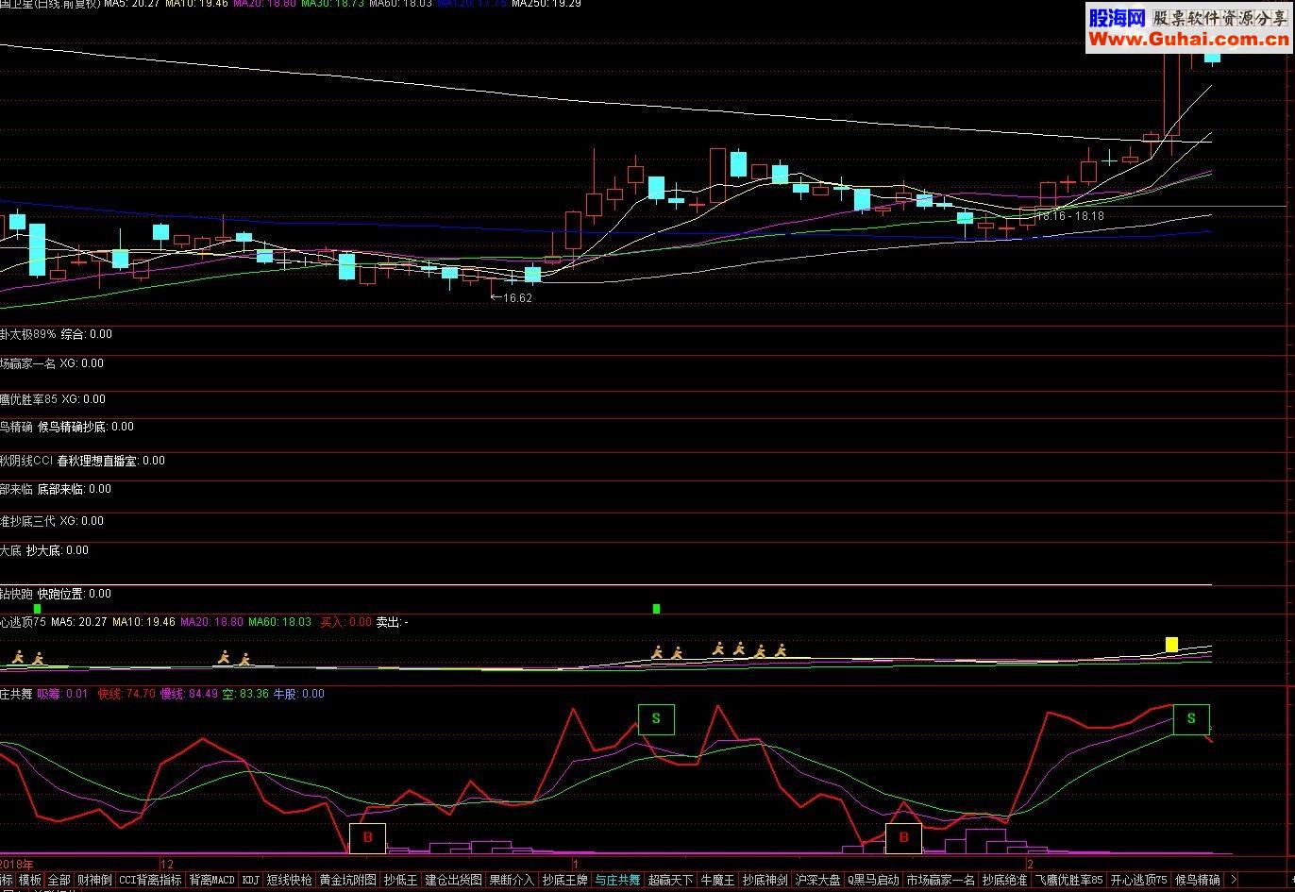Click the rightmost S sell marker
The width and height of the screenshot is (1295, 892).
tap(1191, 719)
